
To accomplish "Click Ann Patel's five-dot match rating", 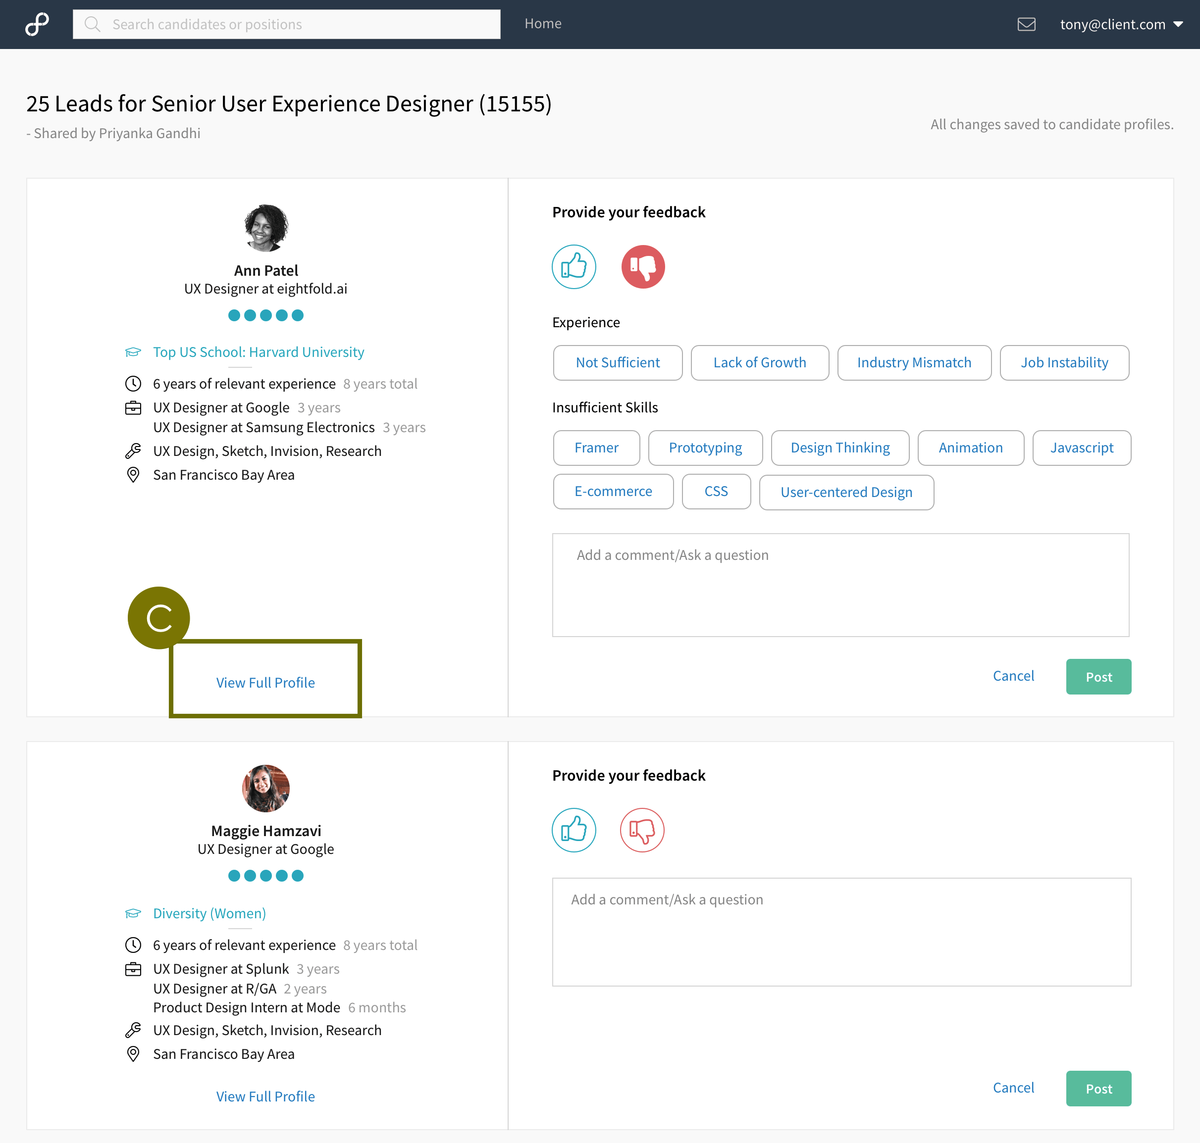I will [x=266, y=315].
